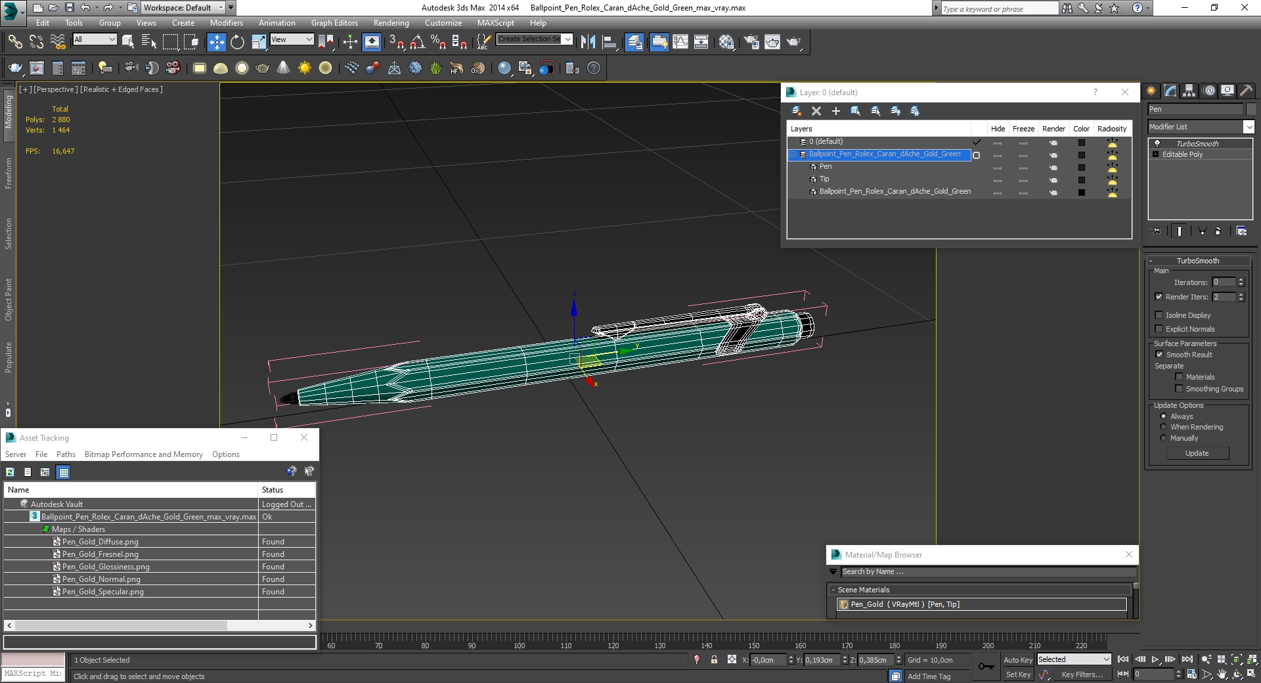Delete the highlighted layer with X icon
Viewport: 1261px width, 683px height.
click(x=816, y=111)
